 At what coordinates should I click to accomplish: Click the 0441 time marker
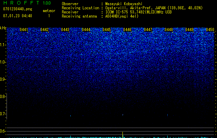pos(24,30)
